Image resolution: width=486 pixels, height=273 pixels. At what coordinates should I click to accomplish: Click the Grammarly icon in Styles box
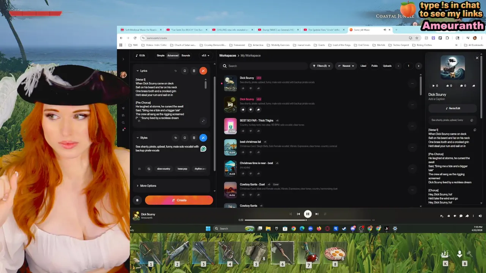coord(203,149)
